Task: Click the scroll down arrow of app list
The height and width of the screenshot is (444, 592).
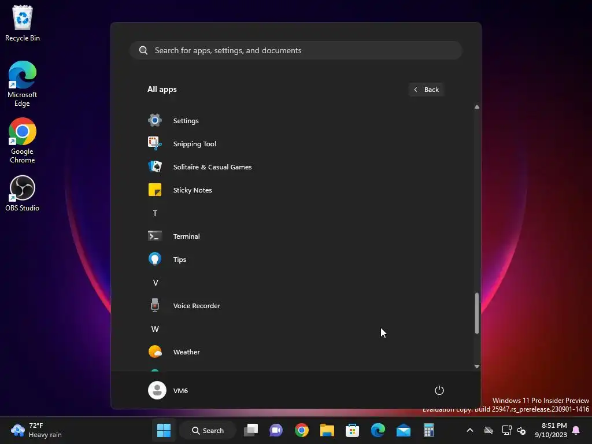Action: tap(477, 366)
